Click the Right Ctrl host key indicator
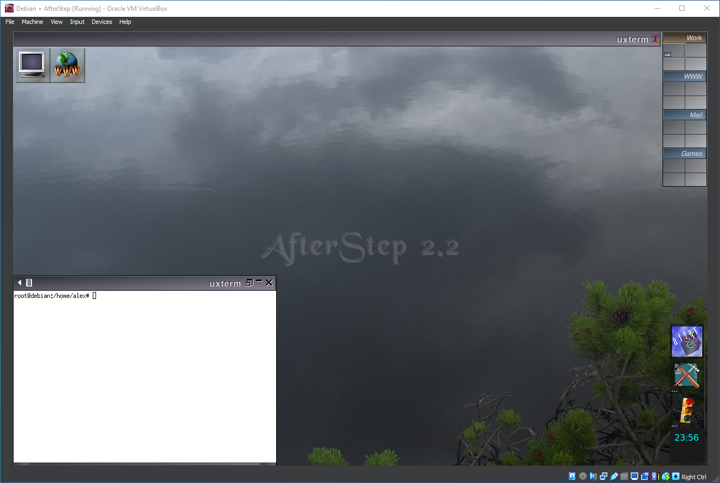Image resolution: width=720 pixels, height=483 pixels. point(693,476)
